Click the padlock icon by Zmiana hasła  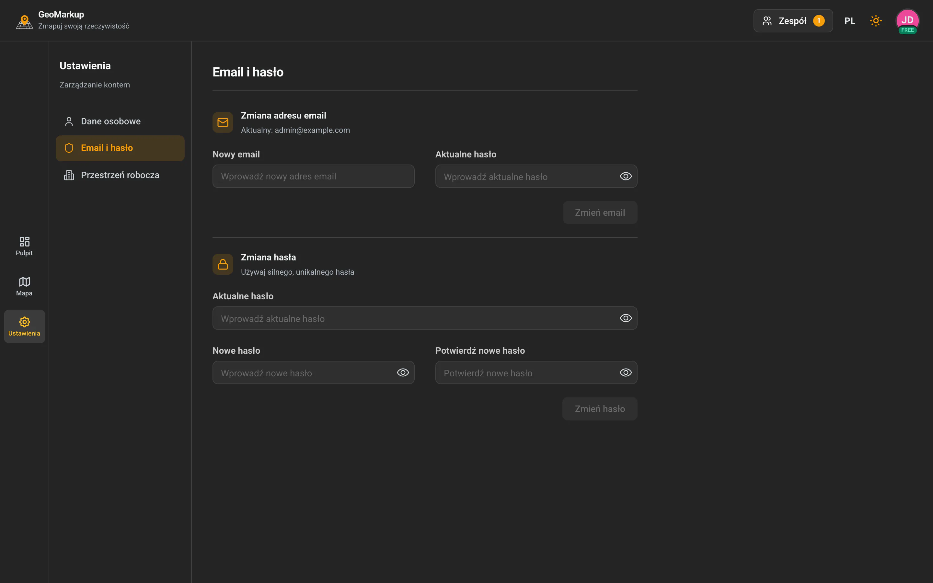[x=223, y=264]
